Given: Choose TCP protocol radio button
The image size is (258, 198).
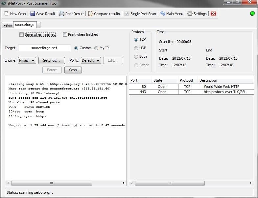Looking at the screenshot, I should 136,40.
